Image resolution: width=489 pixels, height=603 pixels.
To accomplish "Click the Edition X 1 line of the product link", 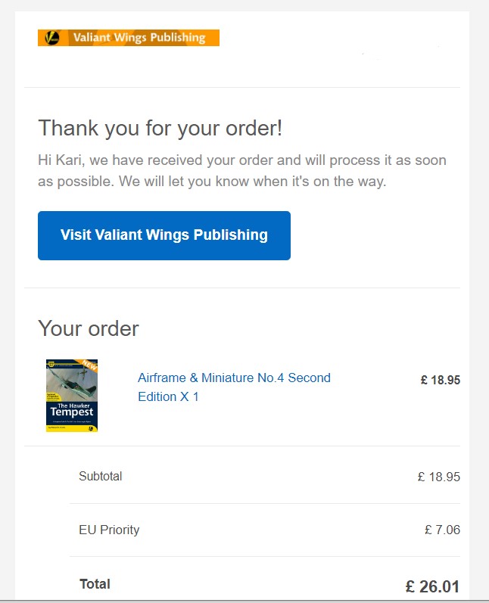I will (168, 396).
